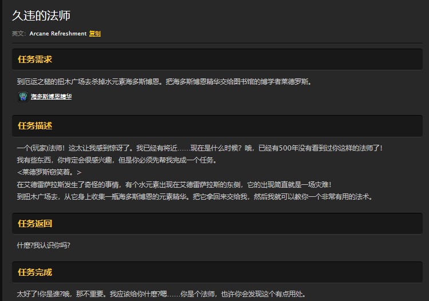Click the 任务完成 section header
The height and width of the screenshot is (301, 429).
pyautogui.click(x=217, y=272)
